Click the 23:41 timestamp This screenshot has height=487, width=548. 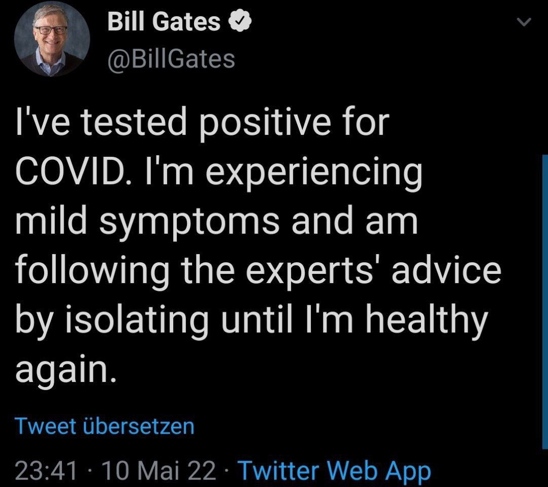[x=46, y=470]
